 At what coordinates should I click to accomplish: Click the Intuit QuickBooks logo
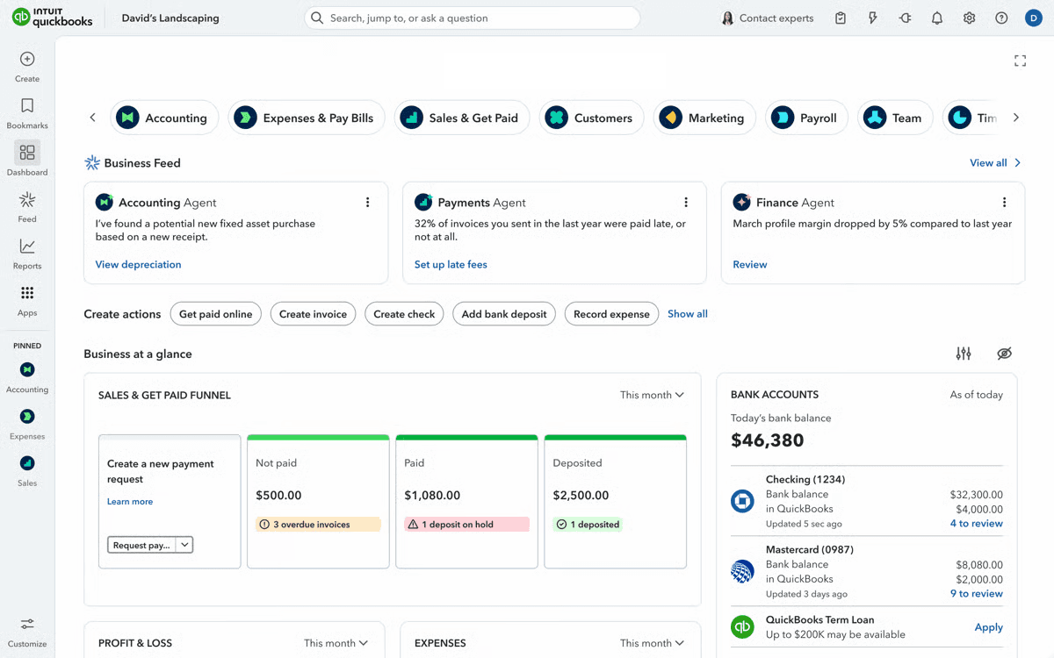point(52,18)
